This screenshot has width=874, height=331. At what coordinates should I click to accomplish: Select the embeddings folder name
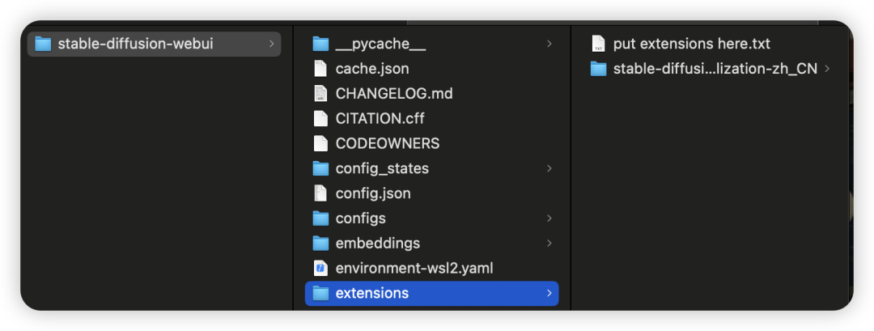pyautogui.click(x=378, y=243)
